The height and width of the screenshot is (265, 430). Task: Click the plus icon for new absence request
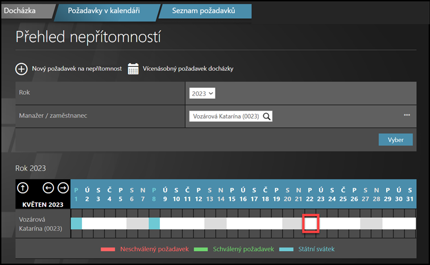pyautogui.click(x=21, y=69)
